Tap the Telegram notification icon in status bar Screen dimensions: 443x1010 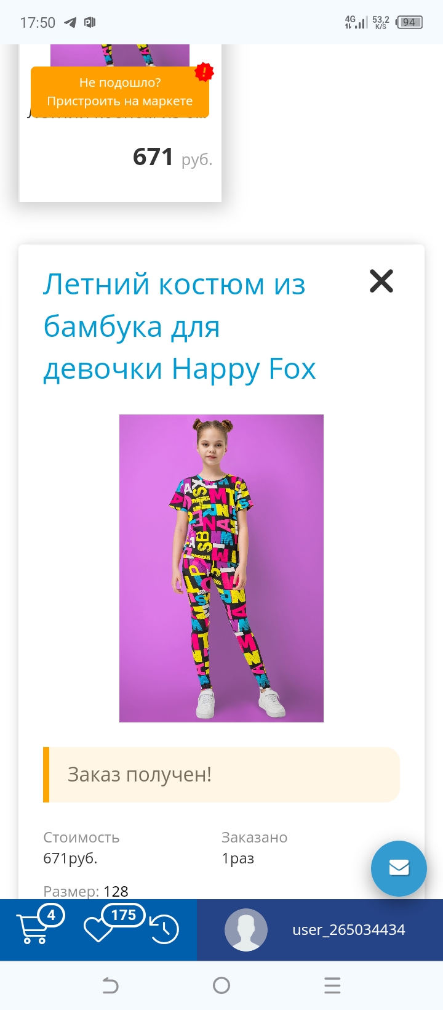(x=71, y=23)
